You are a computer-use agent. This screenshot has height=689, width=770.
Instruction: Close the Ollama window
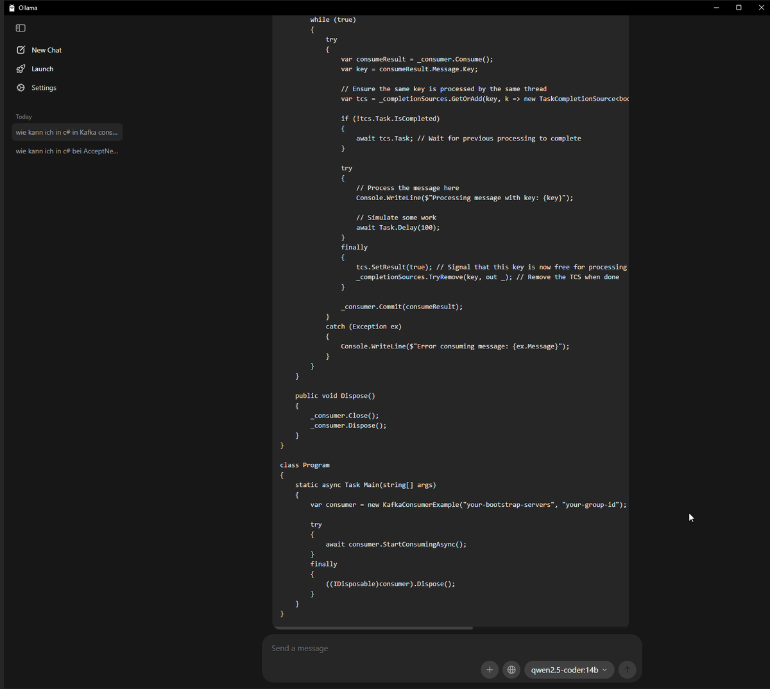[761, 8]
